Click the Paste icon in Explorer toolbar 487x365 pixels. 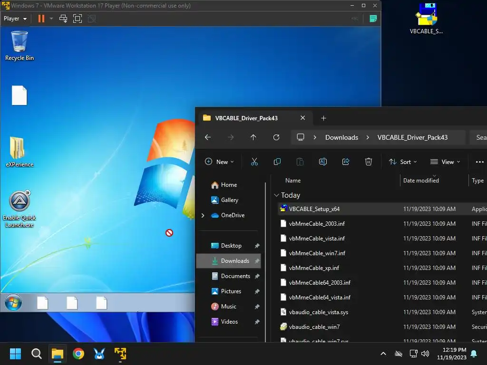[300, 162]
